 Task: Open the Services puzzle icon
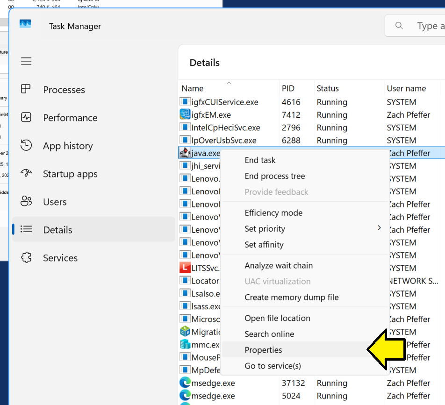(26, 258)
